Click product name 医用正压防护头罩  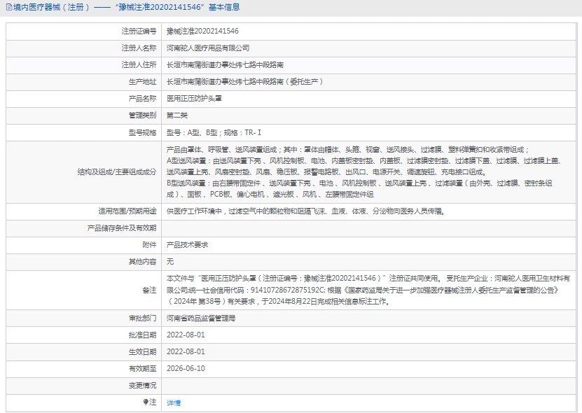click(195, 99)
